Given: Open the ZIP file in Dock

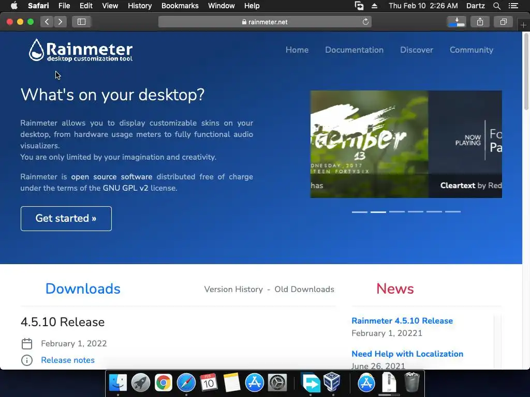Looking at the screenshot, I should click(389, 382).
